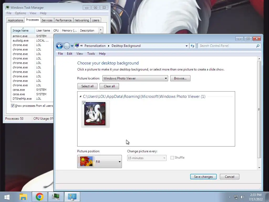The width and height of the screenshot is (269, 202).
Task: Click Save changes
Action: tap(203, 177)
